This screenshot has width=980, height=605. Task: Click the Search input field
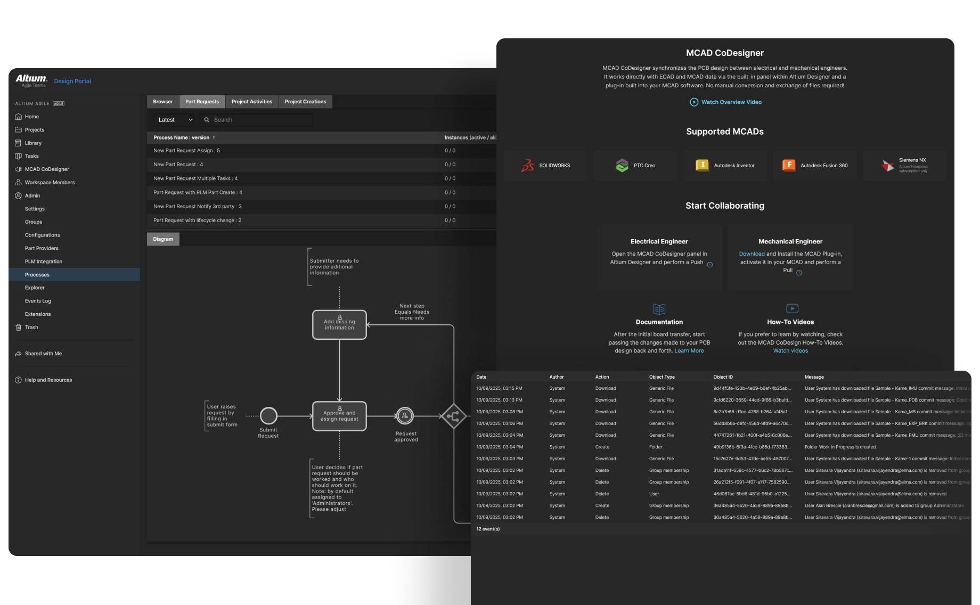[x=256, y=120]
